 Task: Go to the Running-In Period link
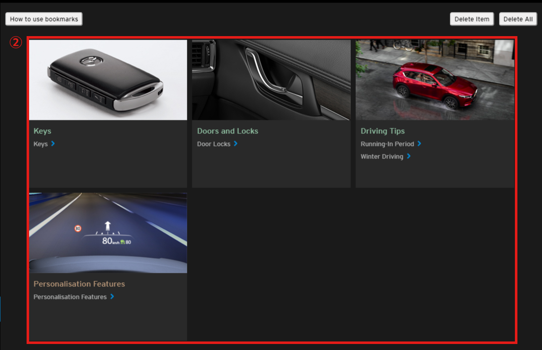tap(387, 144)
